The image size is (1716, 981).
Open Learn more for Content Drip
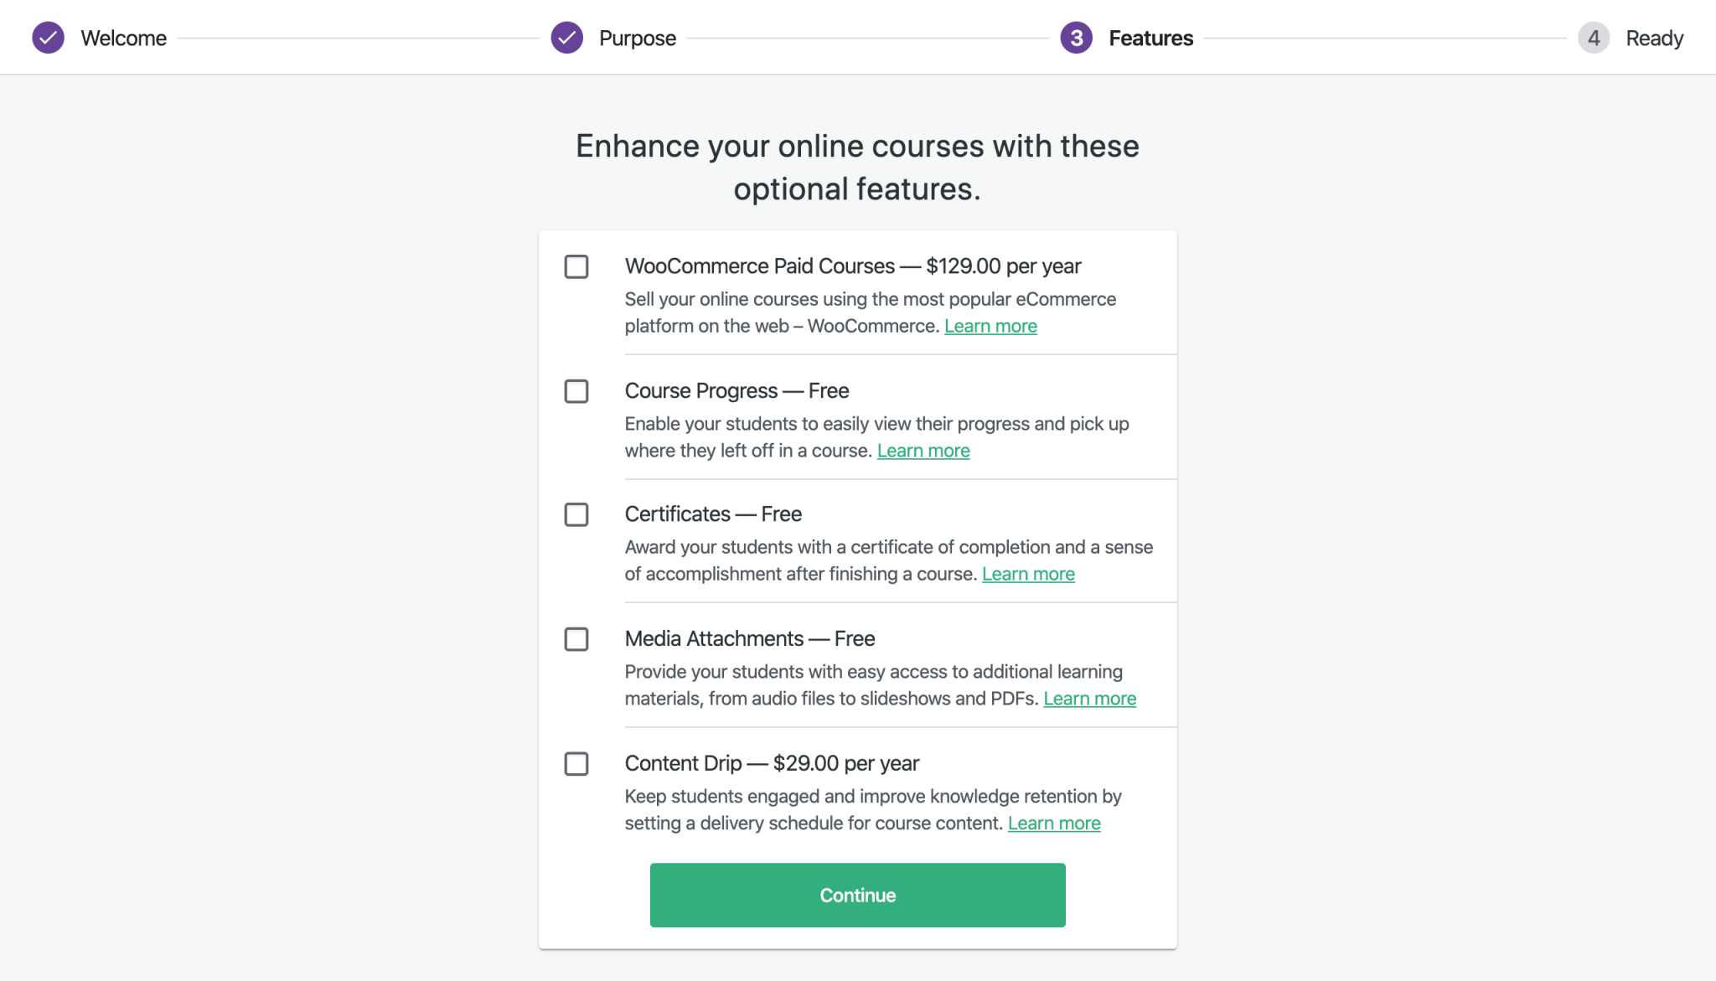click(x=1054, y=823)
